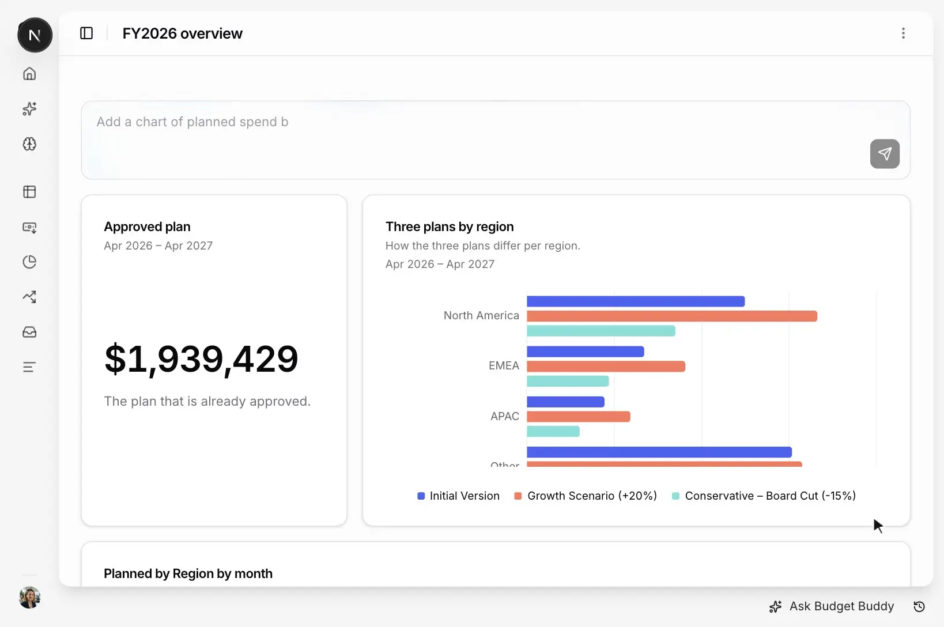Open the pie chart sidebar icon

pyautogui.click(x=29, y=262)
